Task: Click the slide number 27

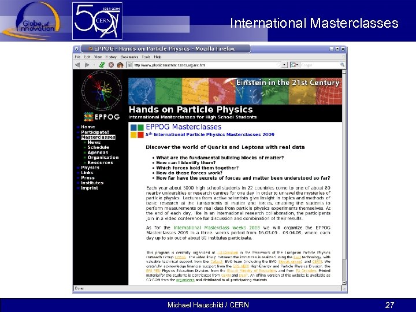Action: pos(389,305)
